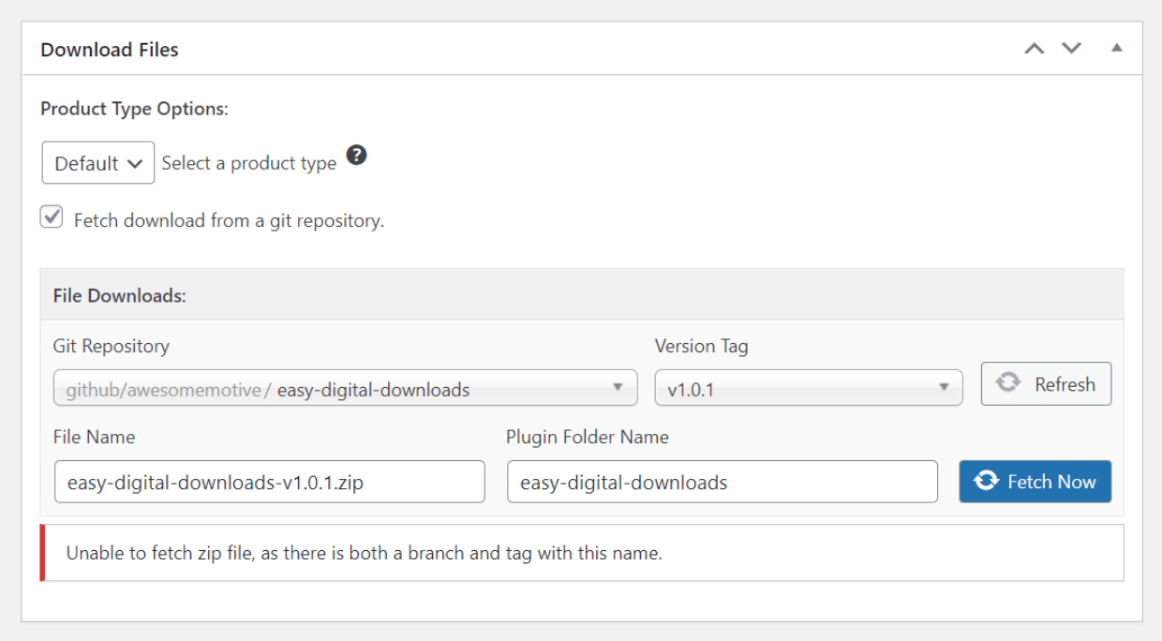Click the Fetch Now button
The width and height of the screenshot is (1162, 641).
tap(1035, 482)
